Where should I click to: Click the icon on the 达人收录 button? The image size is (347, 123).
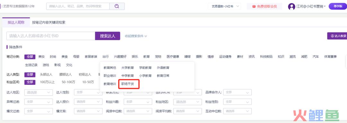pyautogui.click(x=332, y=36)
